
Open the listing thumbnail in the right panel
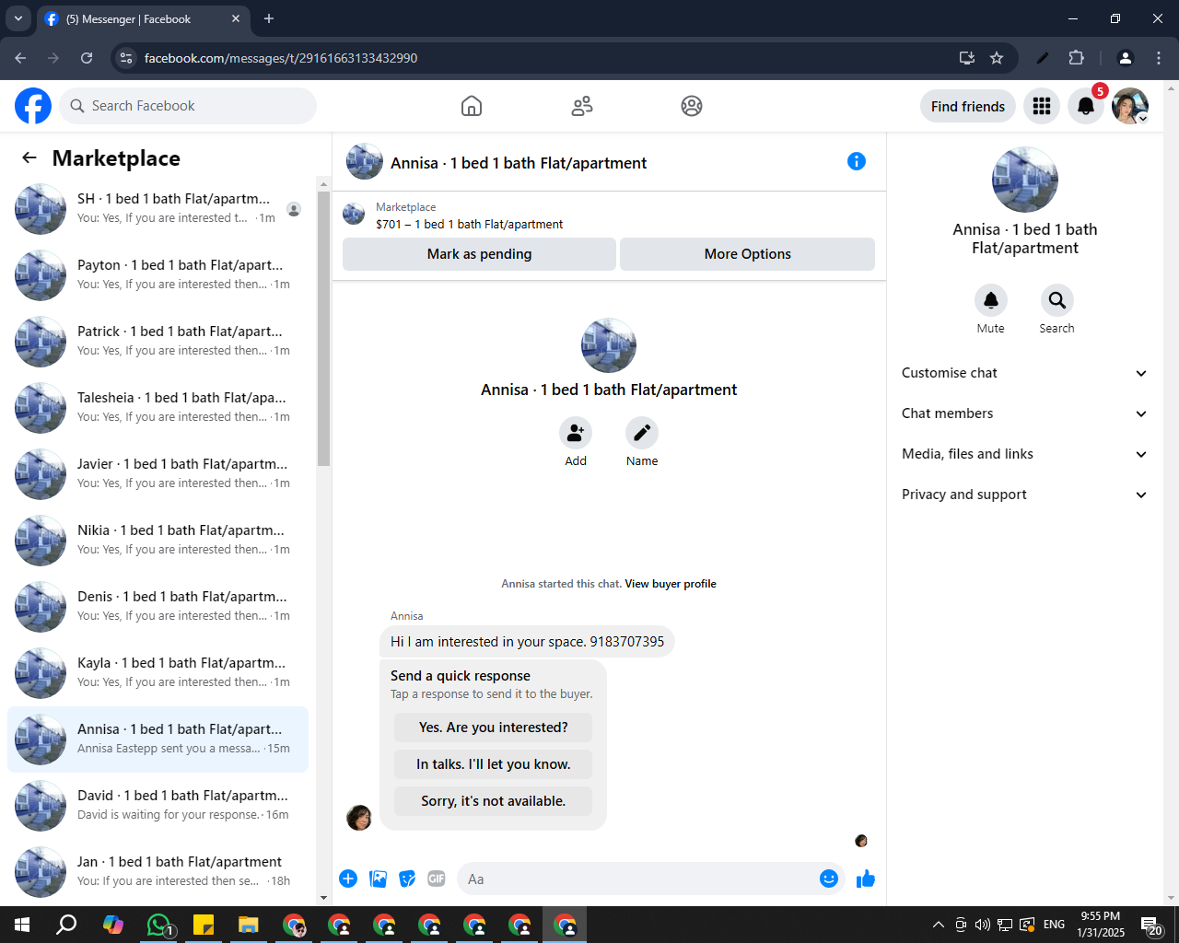1025,180
